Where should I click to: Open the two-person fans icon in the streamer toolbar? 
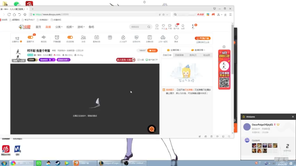coord(83,37)
